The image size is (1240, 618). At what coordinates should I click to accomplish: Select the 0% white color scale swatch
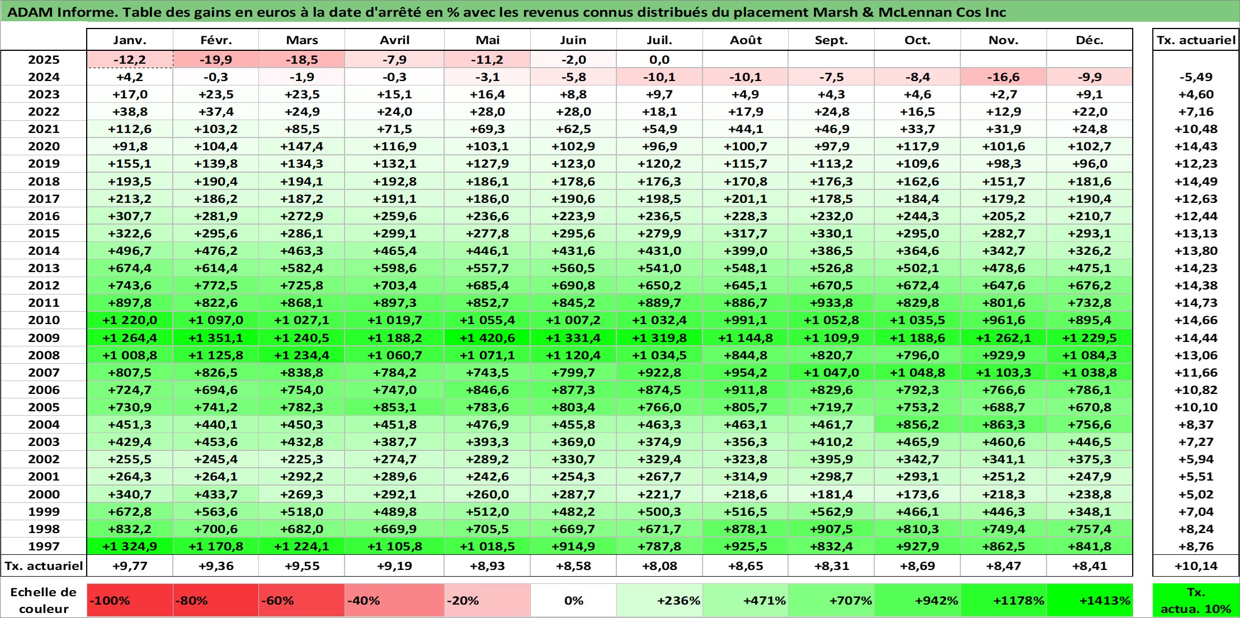[x=573, y=600]
